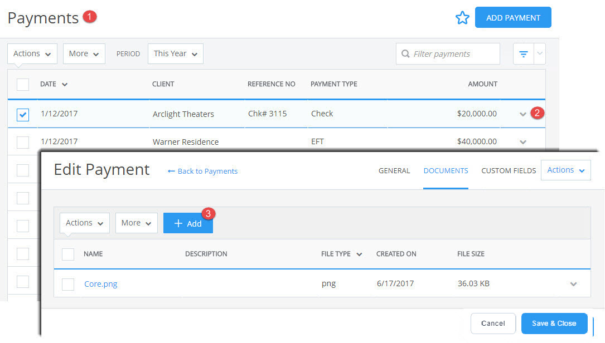Click the DESCRIPTION column header
The width and height of the screenshot is (605, 343).
pyautogui.click(x=206, y=254)
